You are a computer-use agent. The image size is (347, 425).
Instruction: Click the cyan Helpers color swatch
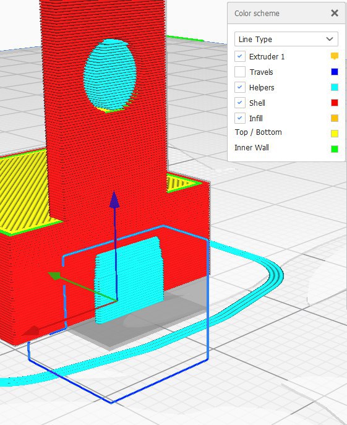(x=335, y=87)
